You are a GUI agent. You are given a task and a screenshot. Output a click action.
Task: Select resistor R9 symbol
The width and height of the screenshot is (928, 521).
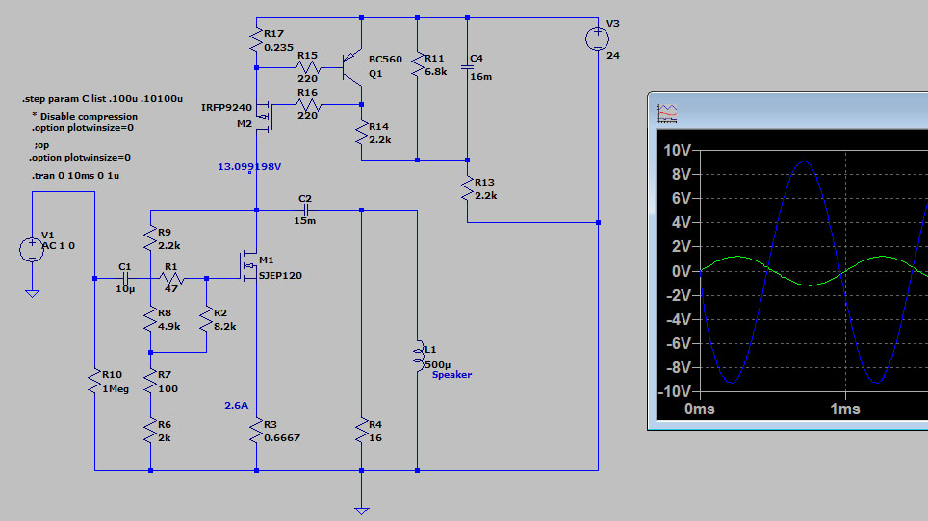click(150, 238)
